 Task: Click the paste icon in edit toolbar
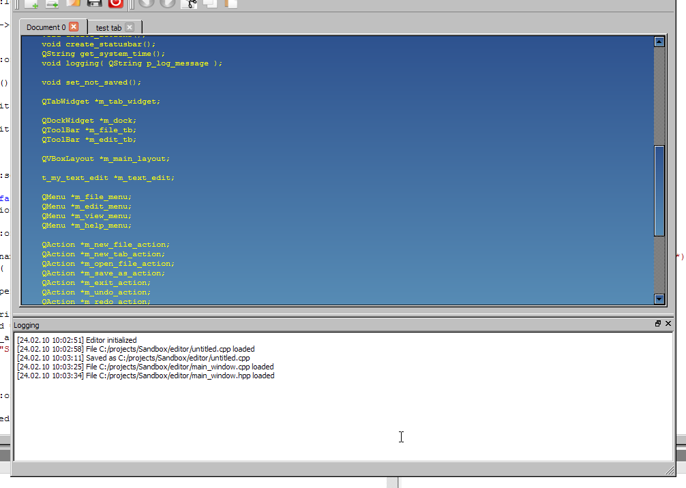pyautogui.click(x=230, y=4)
